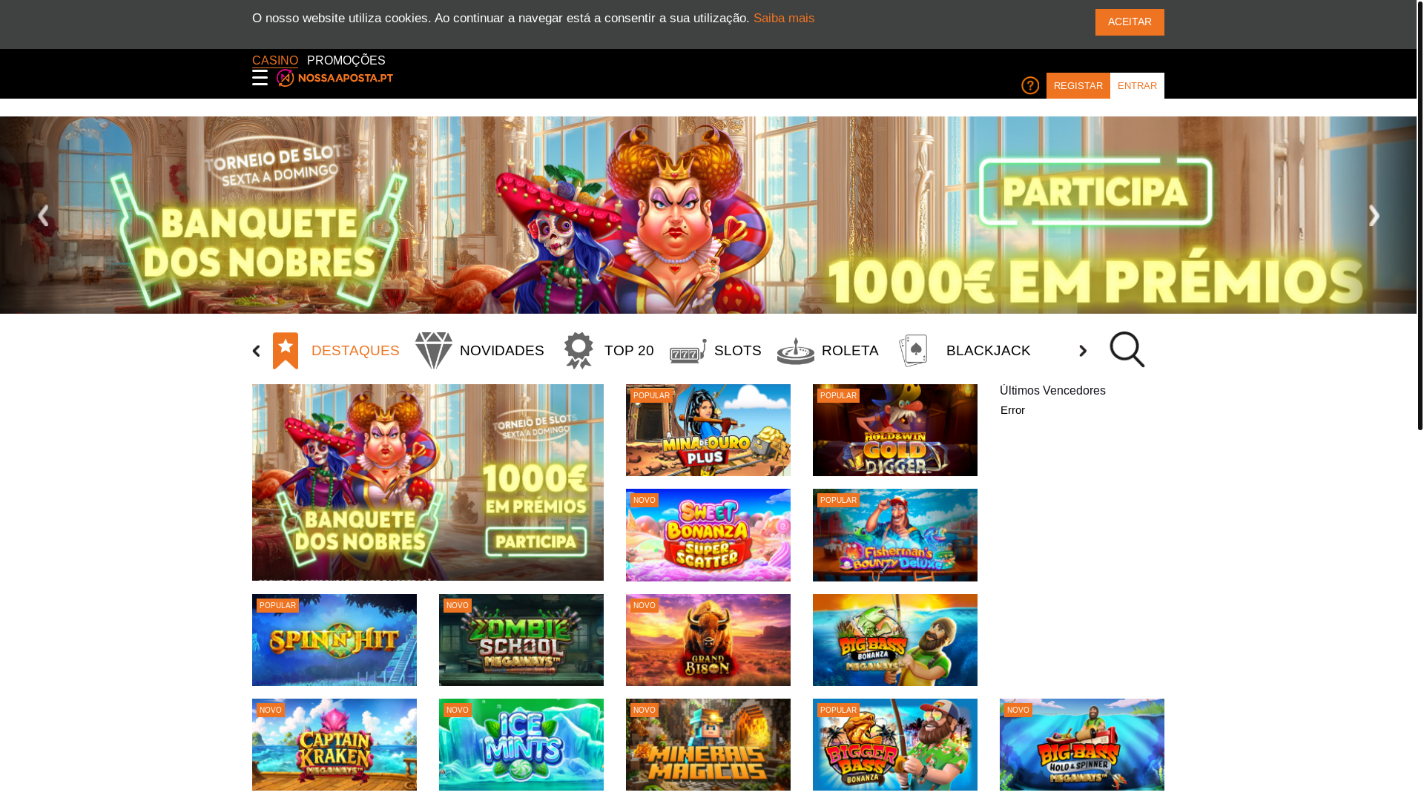Open Minerais Magicos game
The height and width of the screenshot is (801, 1424).
708,745
